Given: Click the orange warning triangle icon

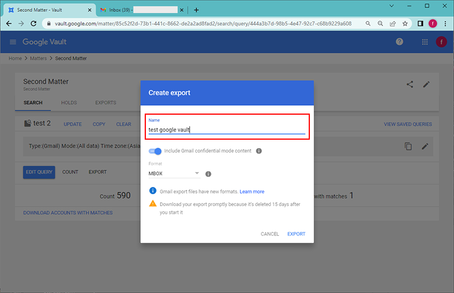Looking at the screenshot, I should pos(153,203).
